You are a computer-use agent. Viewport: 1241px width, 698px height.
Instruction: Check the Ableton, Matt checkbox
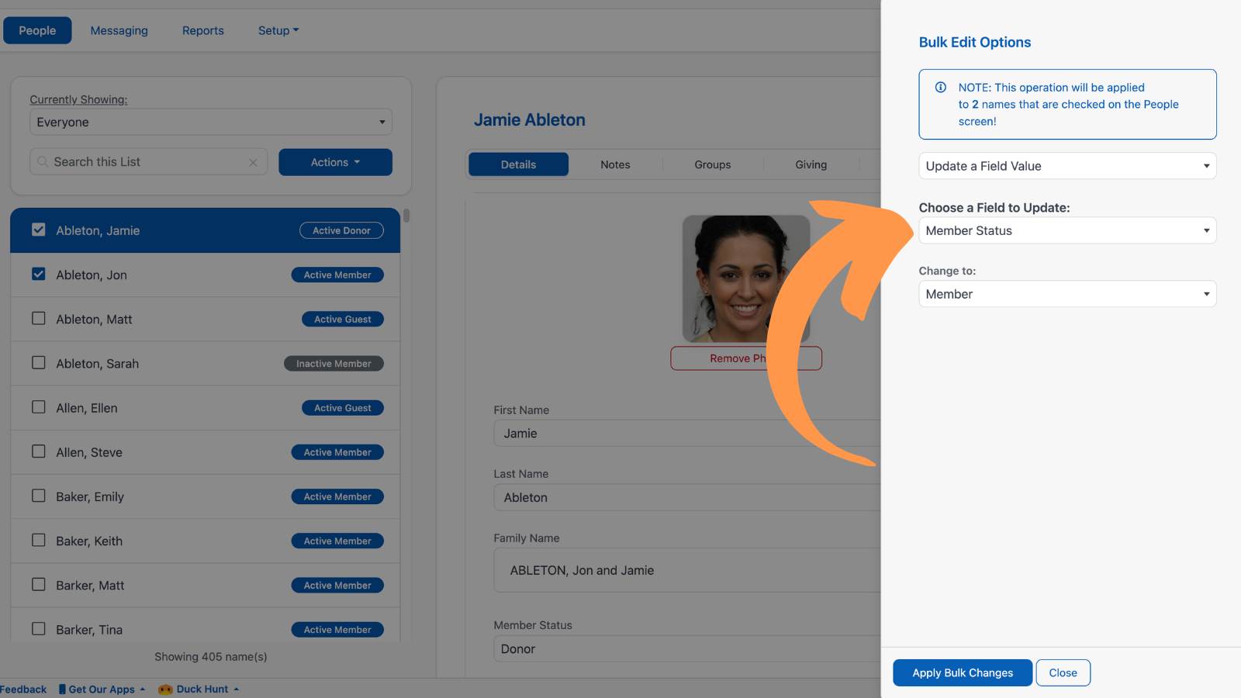coord(39,318)
